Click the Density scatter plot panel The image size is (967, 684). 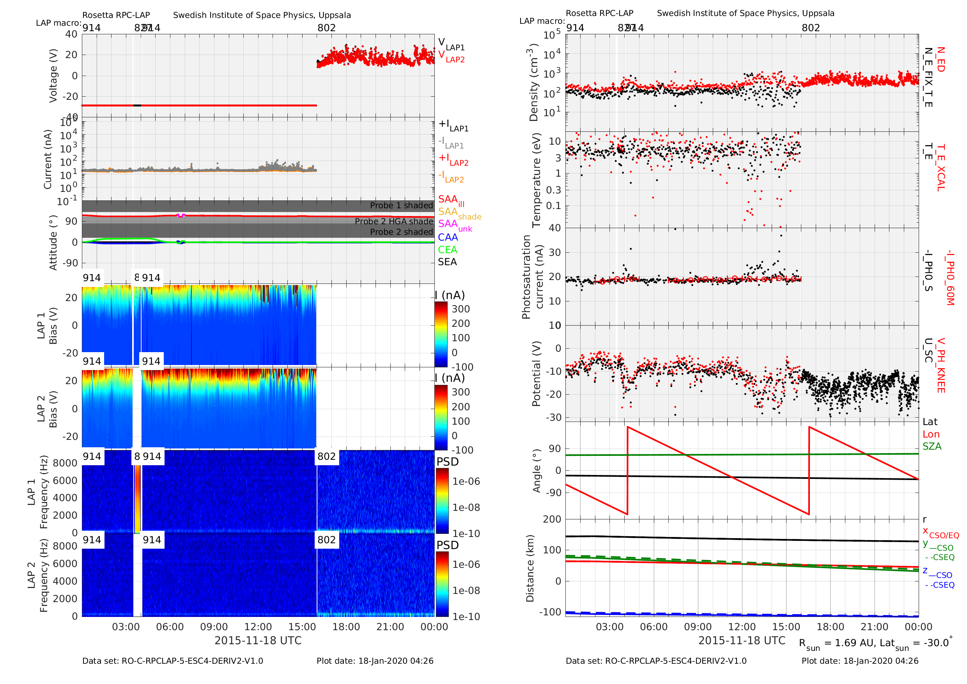[742, 83]
